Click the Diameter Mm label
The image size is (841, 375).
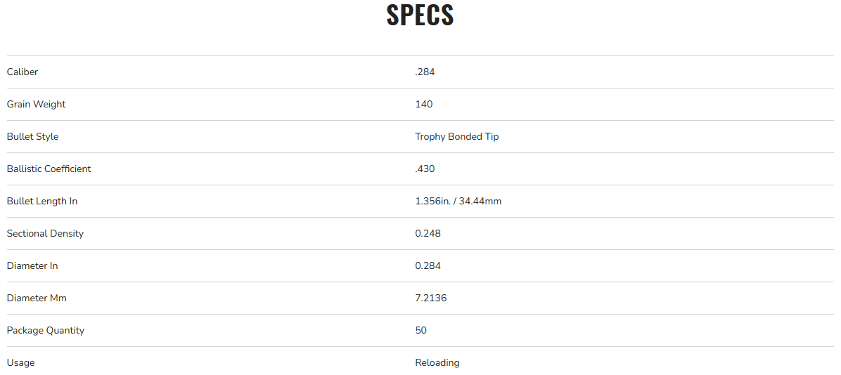point(37,298)
